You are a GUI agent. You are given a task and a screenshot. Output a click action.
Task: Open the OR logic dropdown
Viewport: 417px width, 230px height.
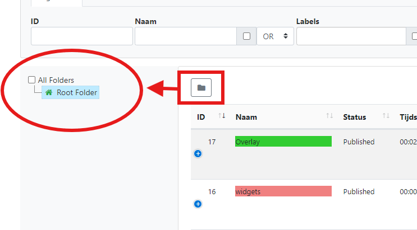(x=275, y=36)
